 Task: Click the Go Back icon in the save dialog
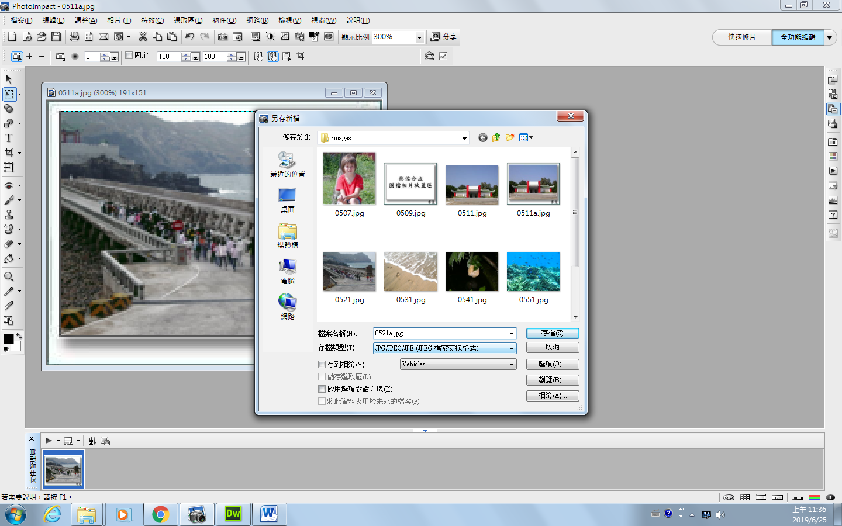482,138
